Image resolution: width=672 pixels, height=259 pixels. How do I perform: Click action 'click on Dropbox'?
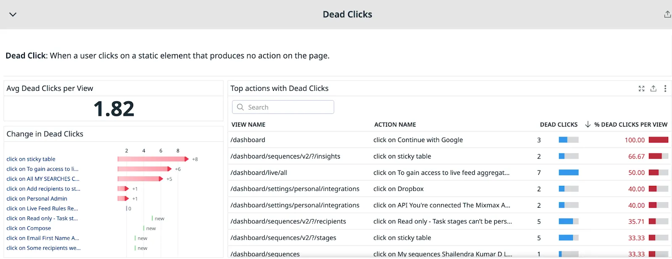tap(399, 189)
